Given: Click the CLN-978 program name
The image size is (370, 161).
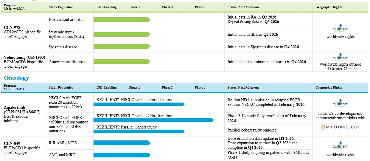Looking at the screenshot, I should click(x=13, y=28).
